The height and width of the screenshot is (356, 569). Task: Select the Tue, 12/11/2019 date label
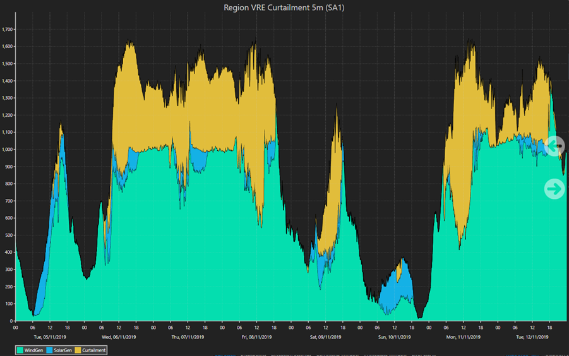(x=532, y=337)
